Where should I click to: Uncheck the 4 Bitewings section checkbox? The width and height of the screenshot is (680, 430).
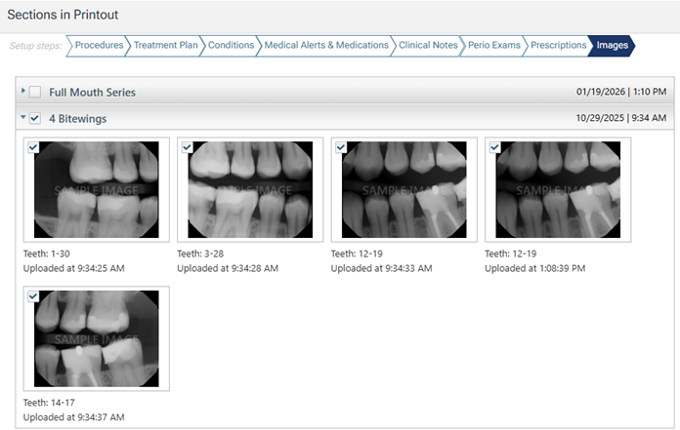(35, 118)
